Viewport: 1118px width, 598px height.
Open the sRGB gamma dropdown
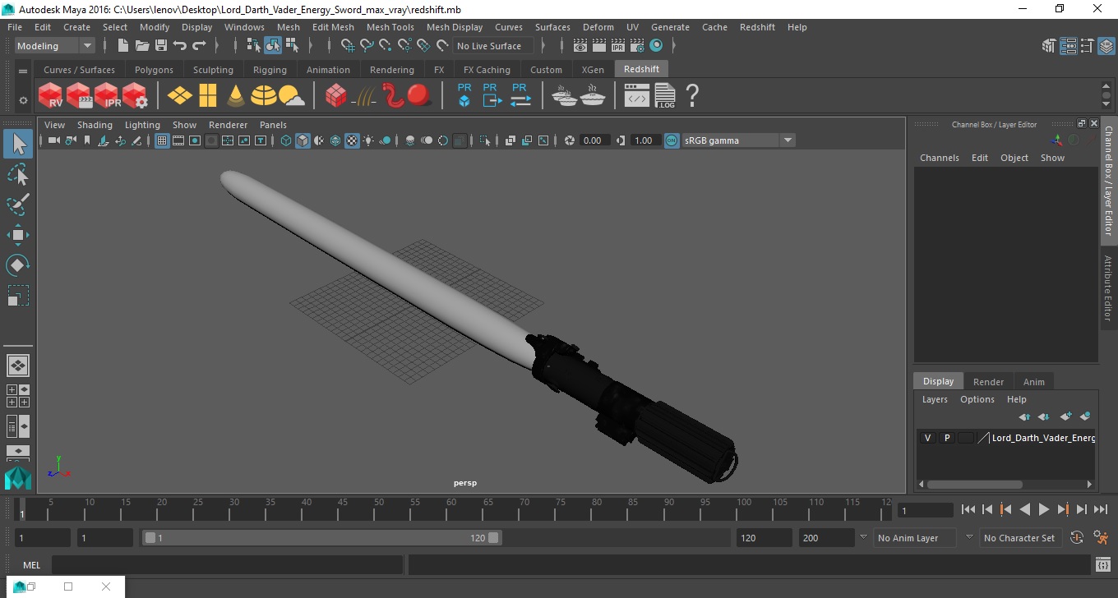[x=737, y=140]
